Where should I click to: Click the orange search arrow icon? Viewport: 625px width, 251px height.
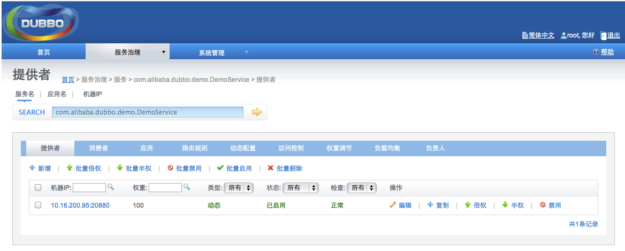click(257, 112)
